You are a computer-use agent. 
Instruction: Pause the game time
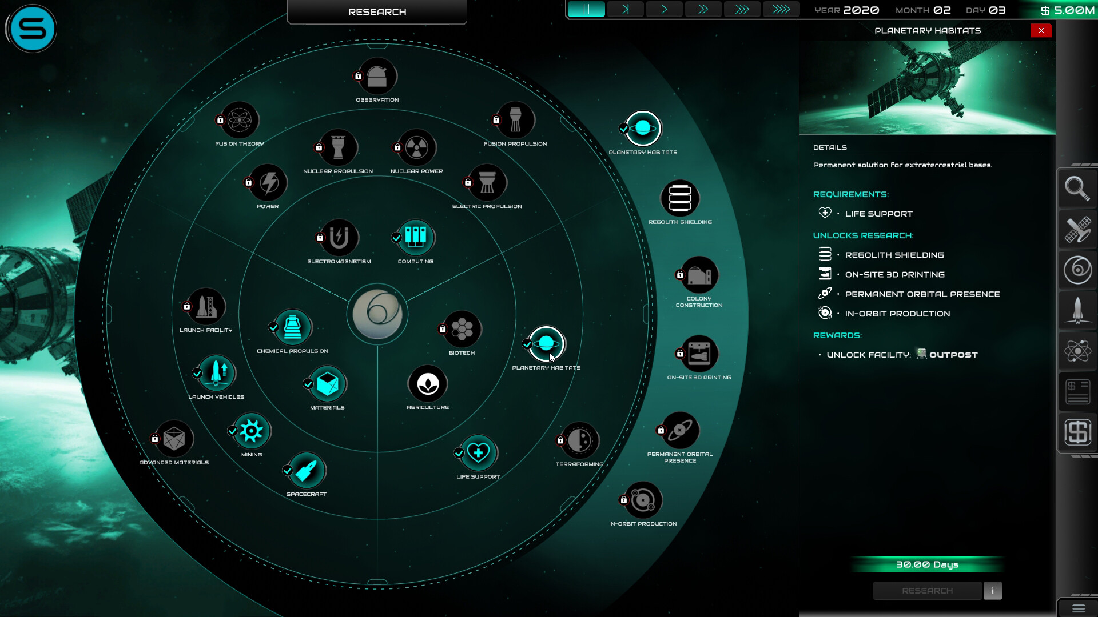point(586,9)
